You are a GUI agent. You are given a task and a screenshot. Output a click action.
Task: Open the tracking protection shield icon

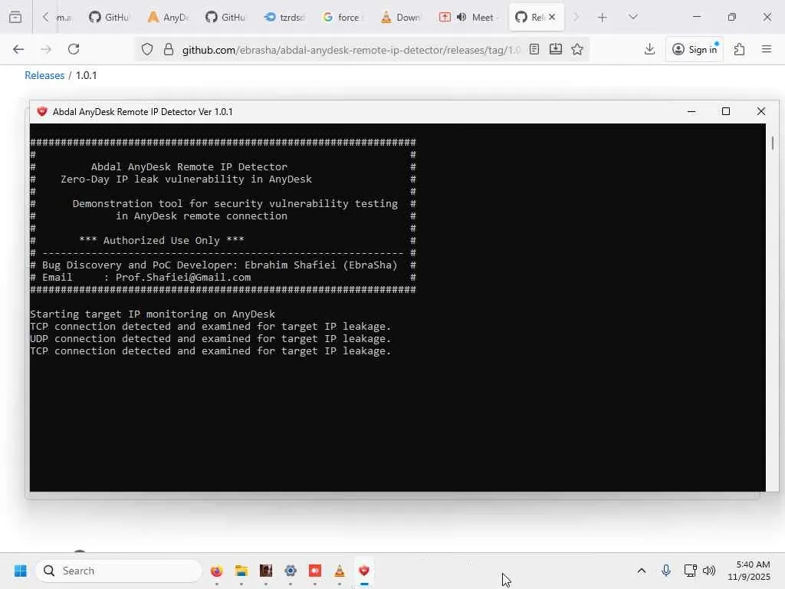[147, 49]
